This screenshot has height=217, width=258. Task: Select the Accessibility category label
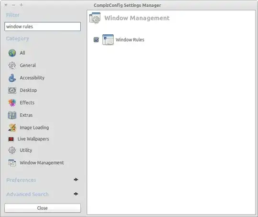[x=32, y=78]
